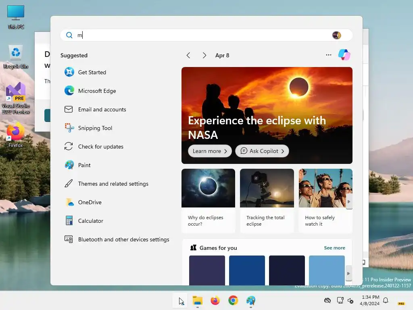The height and width of the screenshot is (310, 413).
Task: Click See more games link
Action: coord(334,248)
